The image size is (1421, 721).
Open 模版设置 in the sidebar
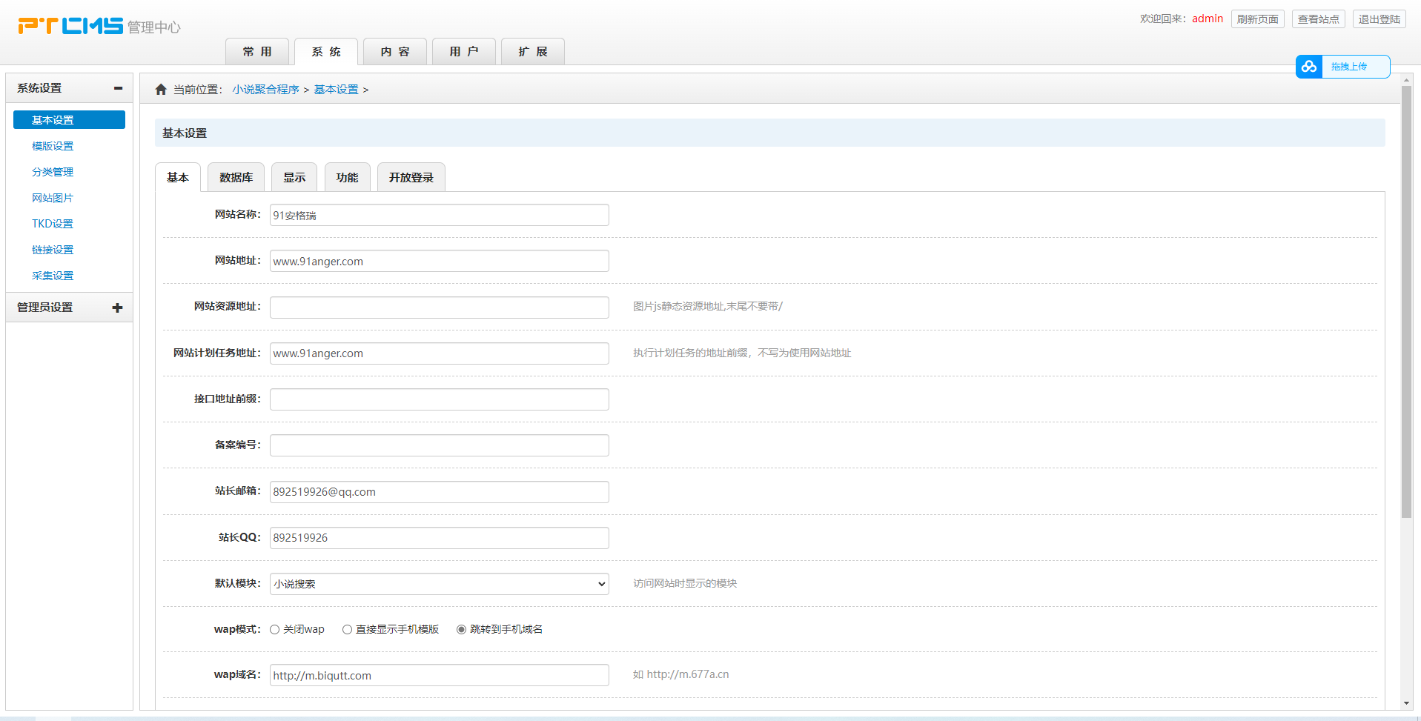53,146
